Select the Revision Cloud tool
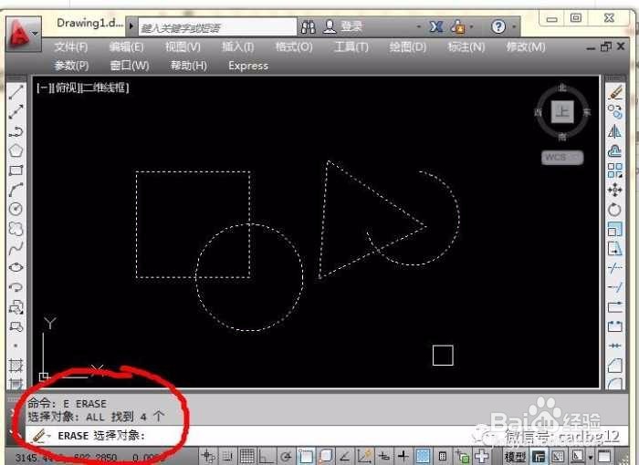 click(16, 229)
